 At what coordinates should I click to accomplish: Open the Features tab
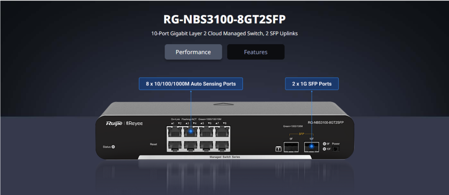tap(256, 52)
